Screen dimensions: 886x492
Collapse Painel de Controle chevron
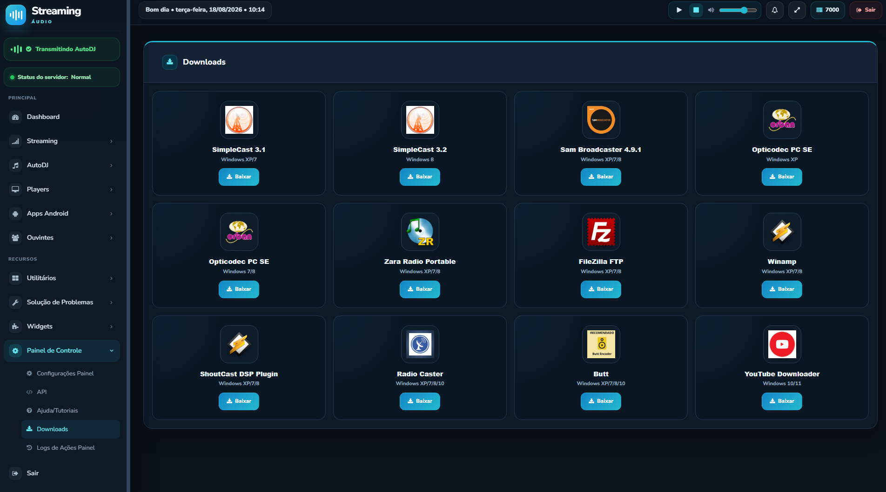coord(111,351)
